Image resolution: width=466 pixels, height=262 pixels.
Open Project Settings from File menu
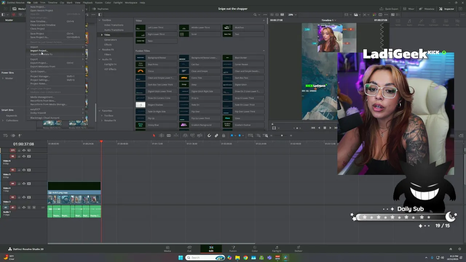click(39, 80)
